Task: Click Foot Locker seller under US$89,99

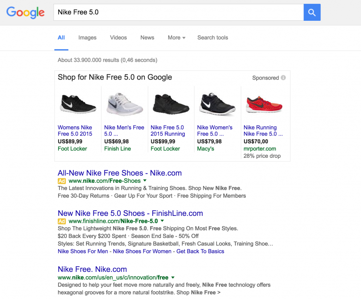Action: (72, 149)
